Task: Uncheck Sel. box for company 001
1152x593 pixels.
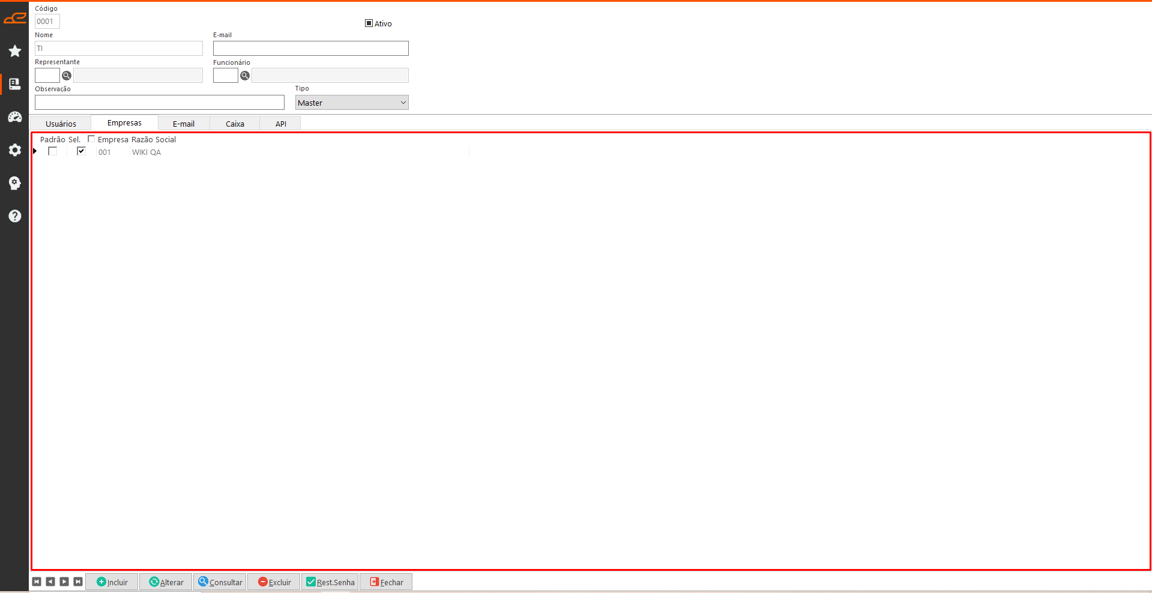Action: 81,151
